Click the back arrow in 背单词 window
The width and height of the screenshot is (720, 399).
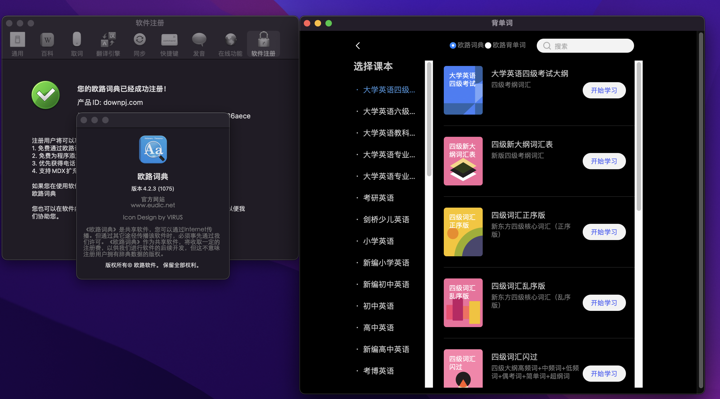click(358, 46)
